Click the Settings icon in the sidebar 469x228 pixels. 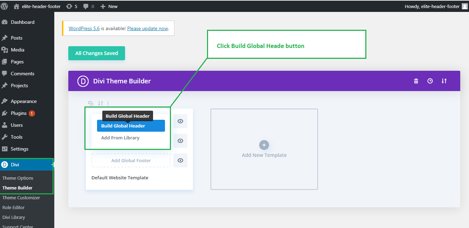5,149
